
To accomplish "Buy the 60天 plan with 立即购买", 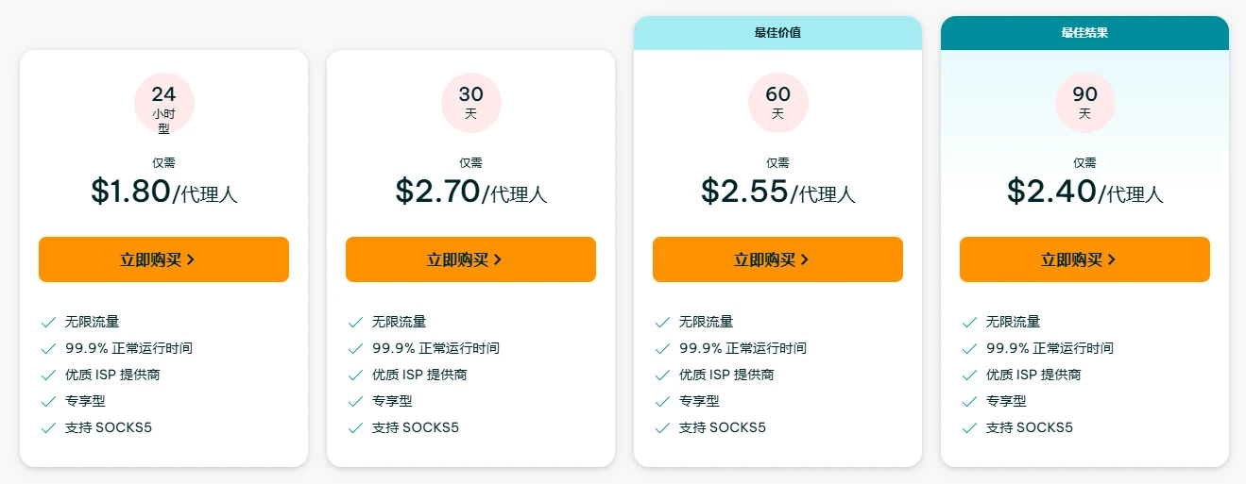I will pos(777,259).
